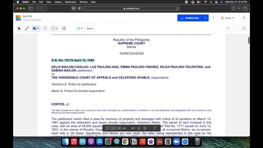Open a new Safari tab
The height and width of the screenshot is (148, 263).
point(239,8)
